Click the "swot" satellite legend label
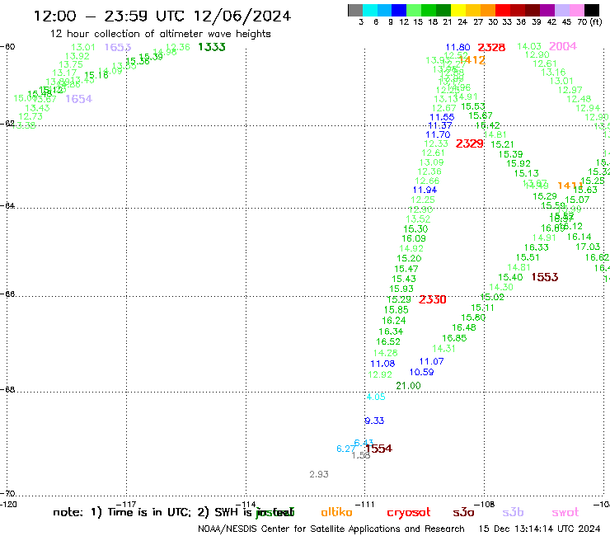Image resolution: width=610 pixels, height=536 pixels. point(565,513)
